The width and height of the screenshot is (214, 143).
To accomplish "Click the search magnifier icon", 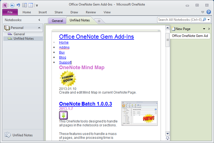I will click(205, 20).
